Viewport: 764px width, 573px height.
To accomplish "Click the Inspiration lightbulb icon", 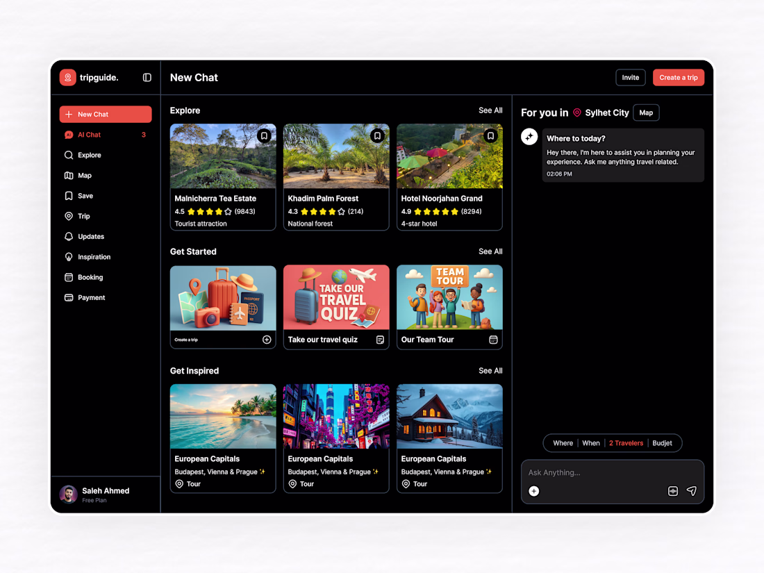I will click(69, 257).
